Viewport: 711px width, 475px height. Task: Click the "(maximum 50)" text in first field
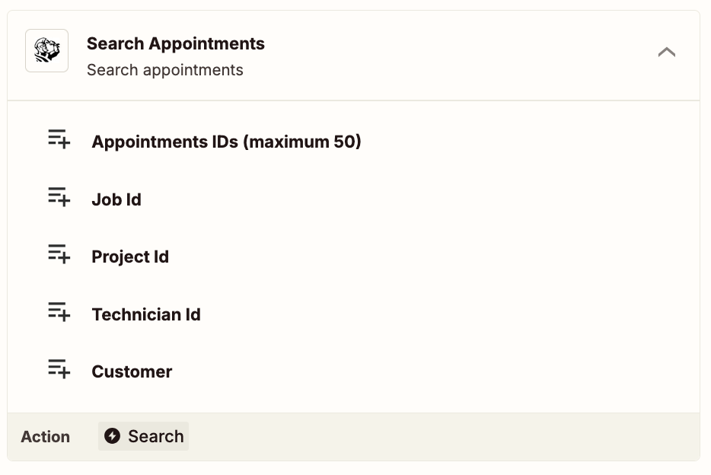pos(302,142)
